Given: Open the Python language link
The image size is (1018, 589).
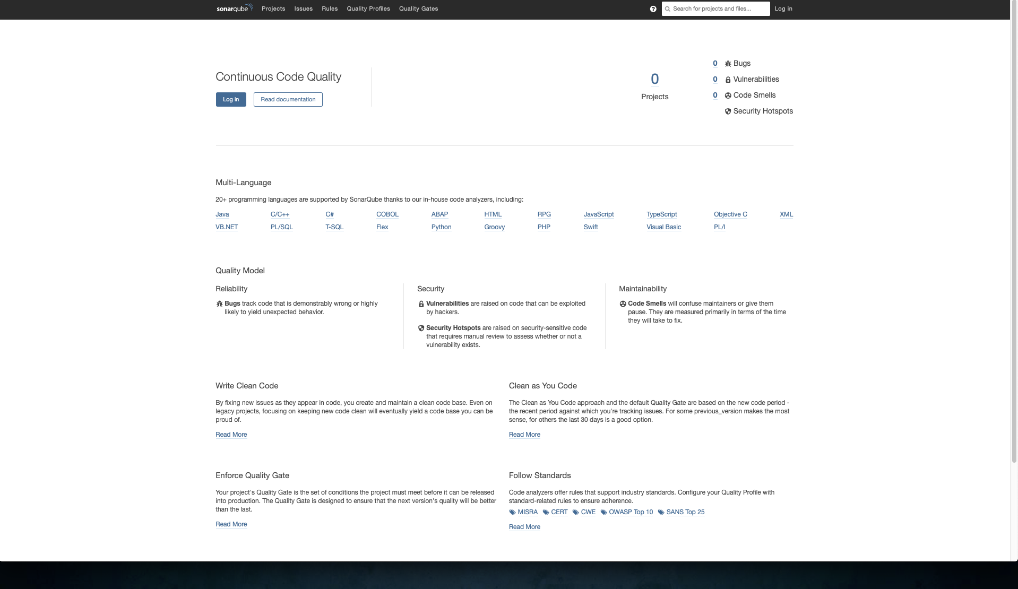Looking at the screenshot, I should [442, 227].
